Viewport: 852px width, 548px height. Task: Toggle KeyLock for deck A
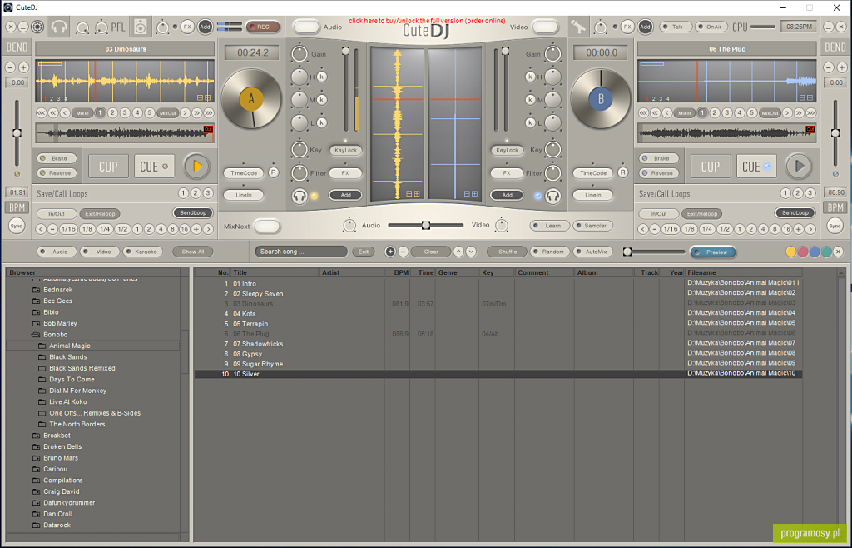(x=345, y=150)
